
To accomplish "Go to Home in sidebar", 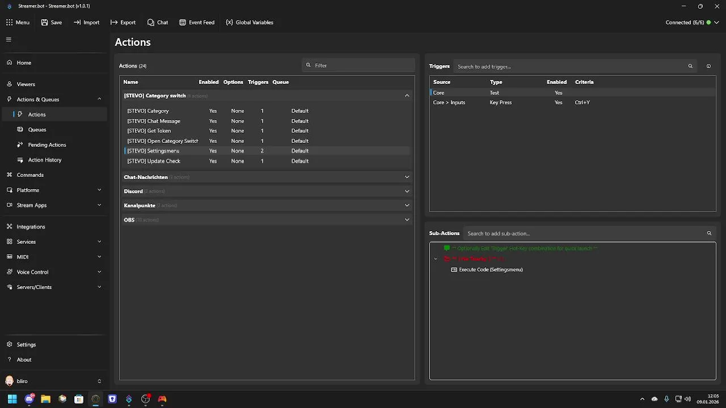I will click(54, 63).
